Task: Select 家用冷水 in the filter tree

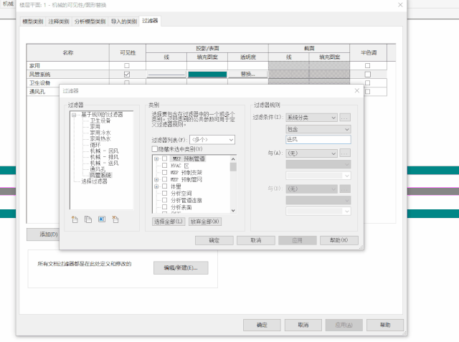Action: coord(100,133)
